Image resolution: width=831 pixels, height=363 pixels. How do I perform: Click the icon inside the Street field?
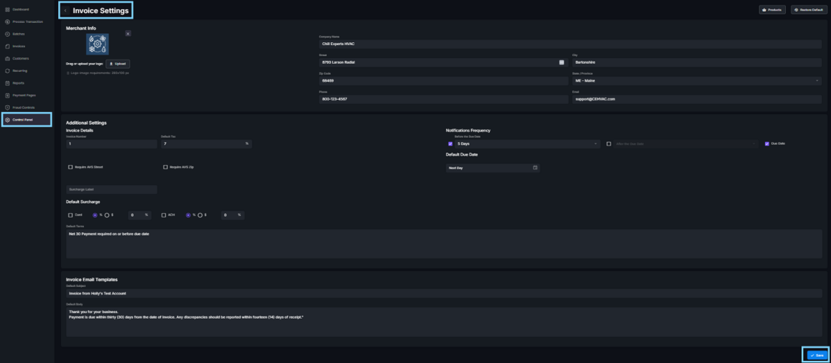[562, 62]
